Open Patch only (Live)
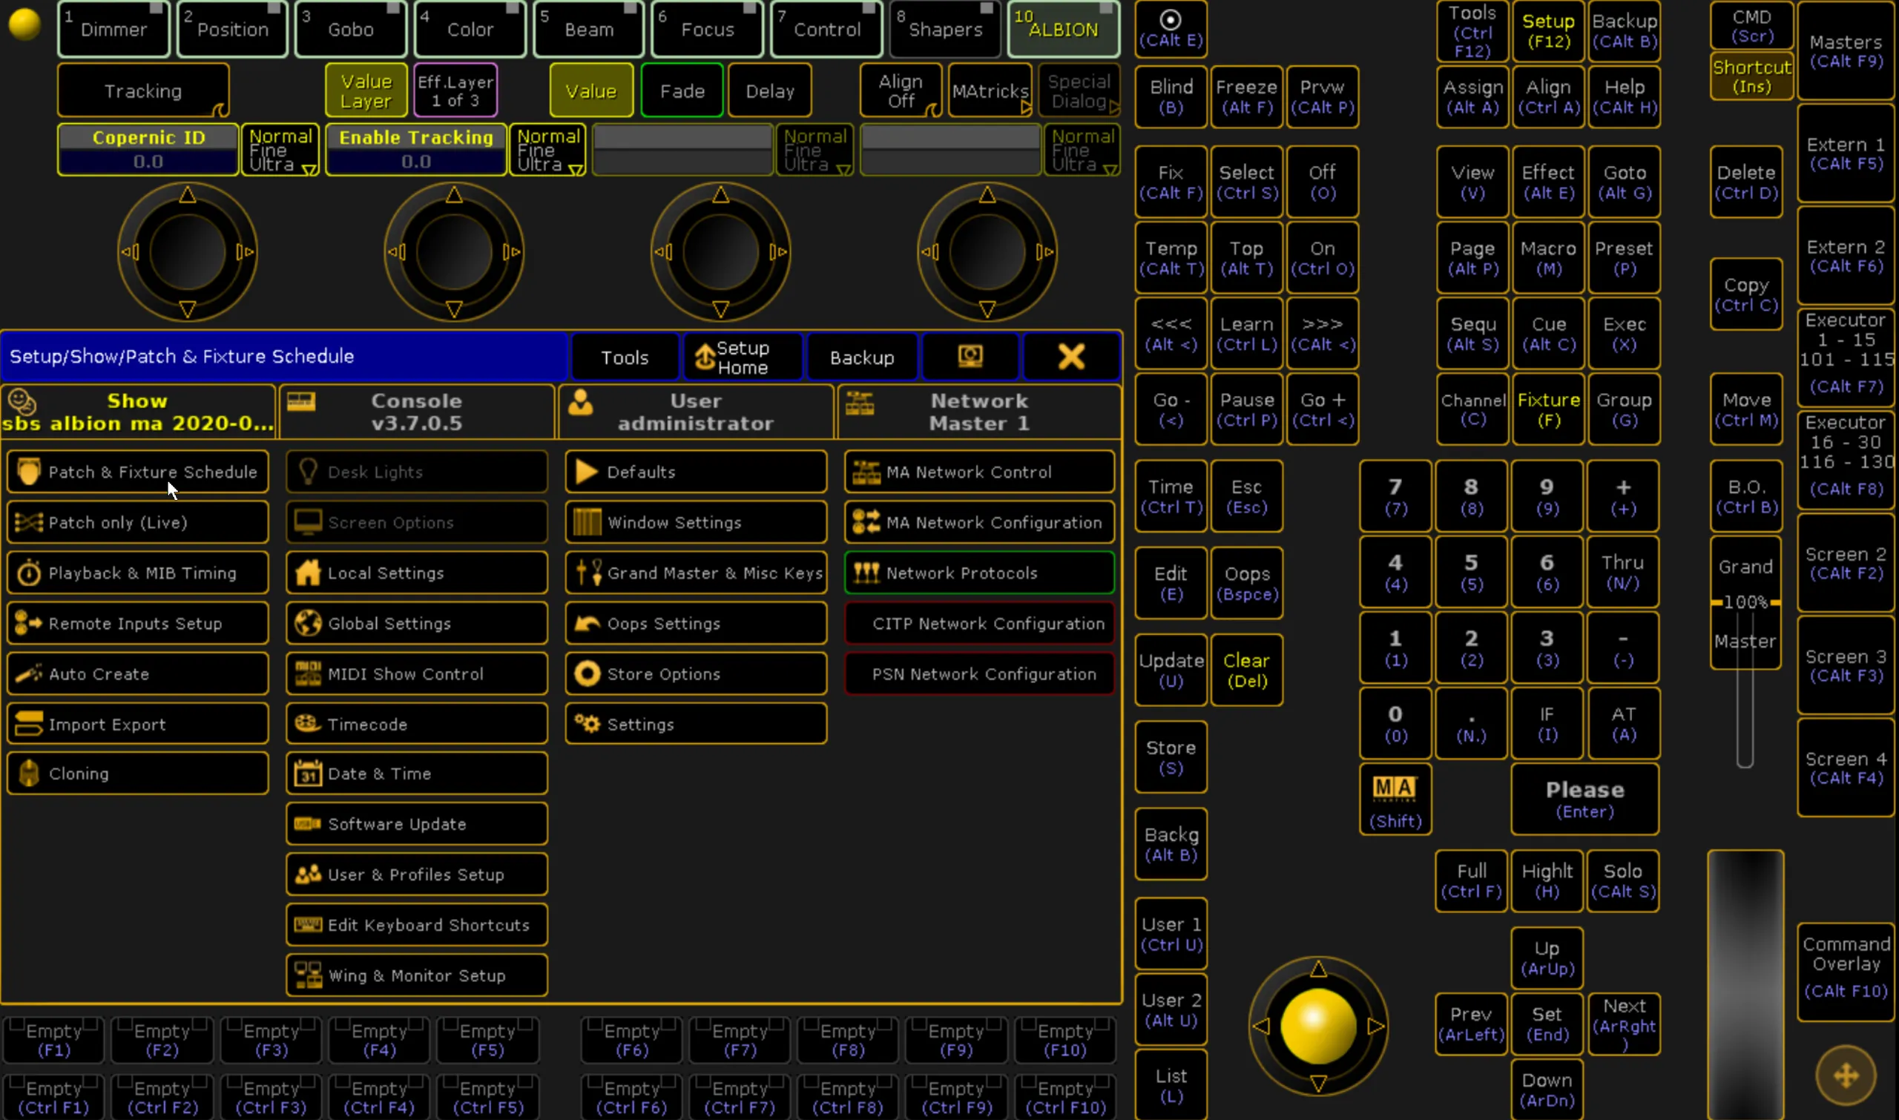This screenshot has width=1899, height=1120. click(138, 522)
